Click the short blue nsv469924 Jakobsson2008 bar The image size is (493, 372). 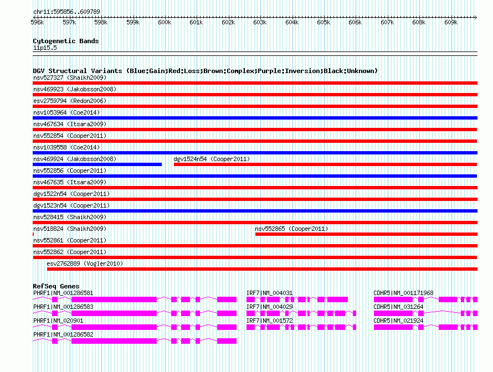coord(97,164)
